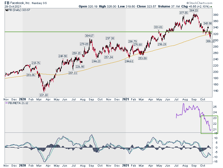The height and width of the screenshot is (168, 223).
Task: Click the FB:META 21.12 legend label
Action: pyautogui.click(x=18, y=103)
